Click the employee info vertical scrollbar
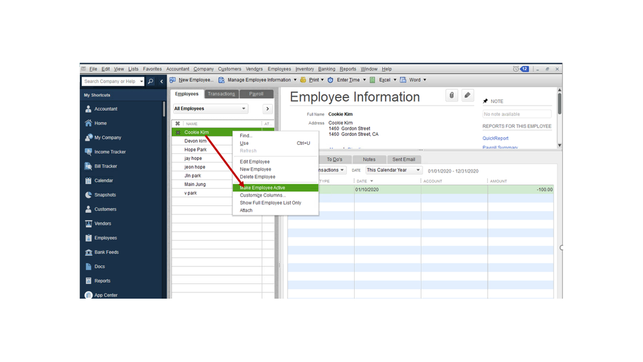This screenshot has height=362, width=643. (x=559, y=104)
